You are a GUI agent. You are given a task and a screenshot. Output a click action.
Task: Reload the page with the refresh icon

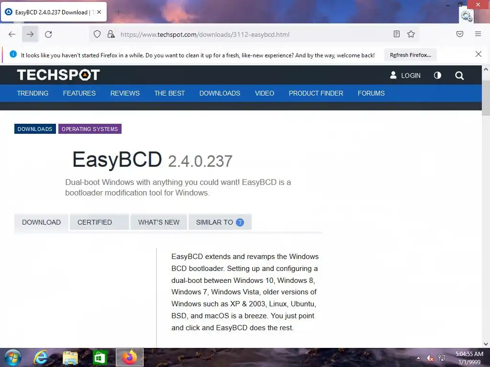coord(48,34)
